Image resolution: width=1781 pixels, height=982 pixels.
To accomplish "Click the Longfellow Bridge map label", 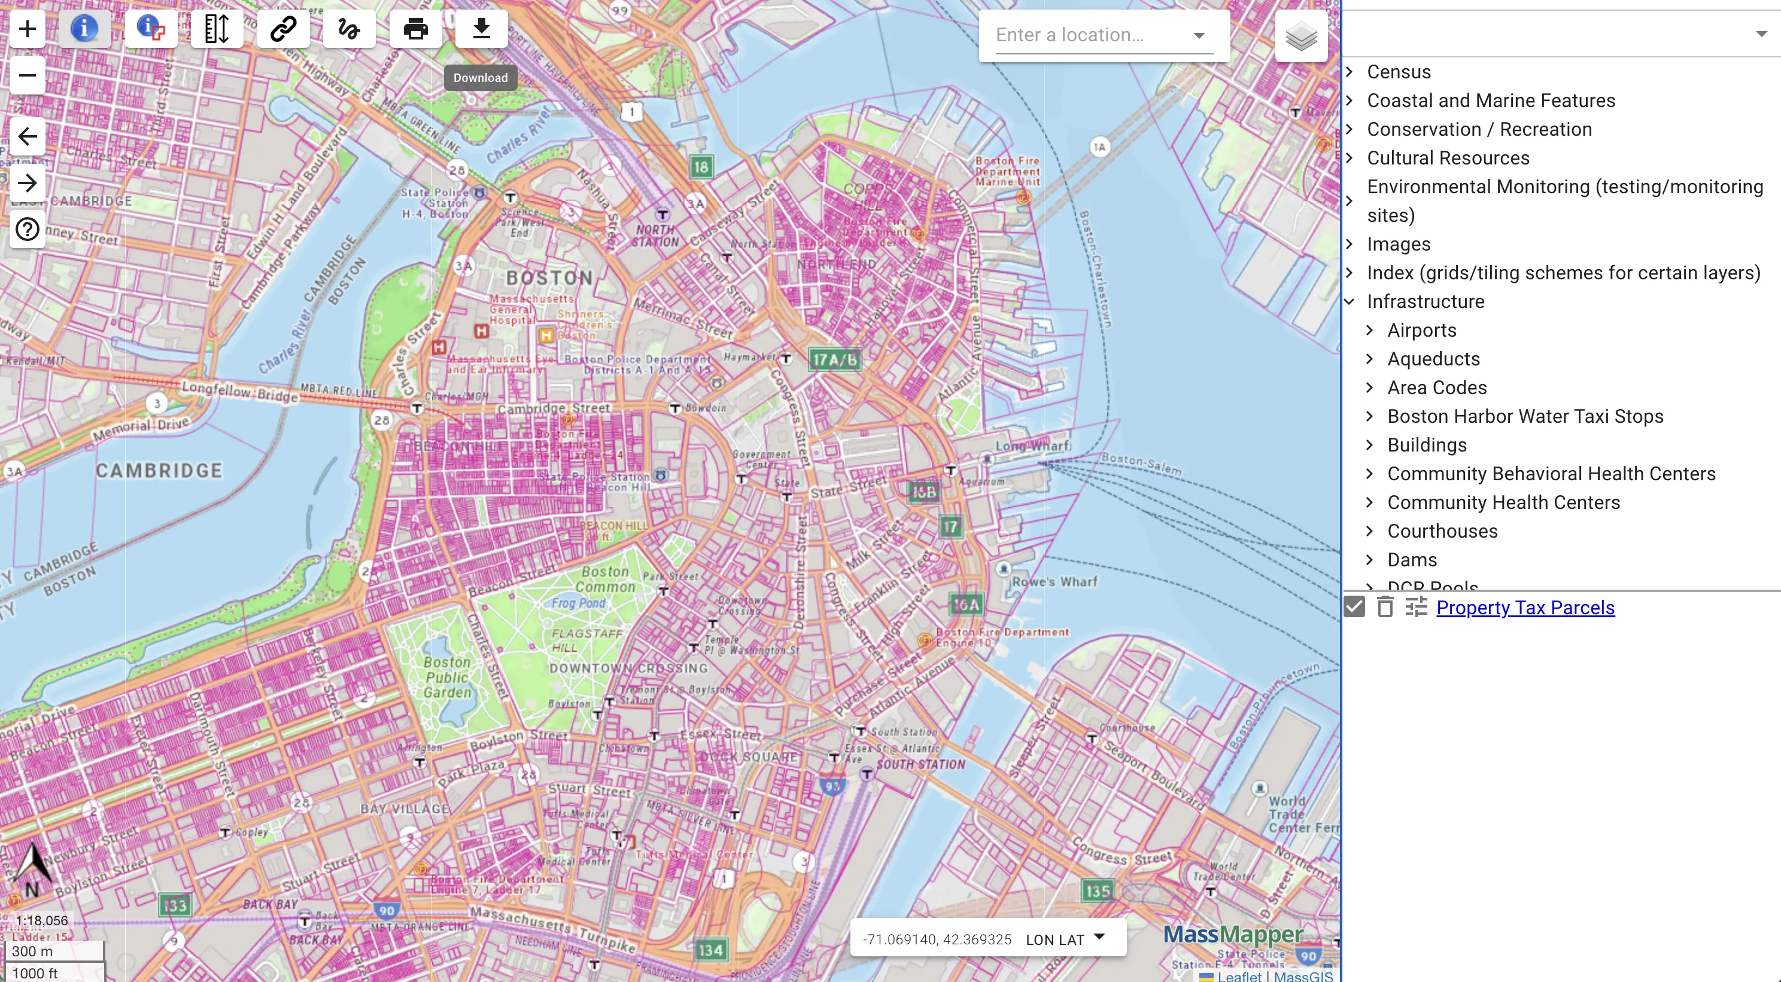I will [239, 392].
